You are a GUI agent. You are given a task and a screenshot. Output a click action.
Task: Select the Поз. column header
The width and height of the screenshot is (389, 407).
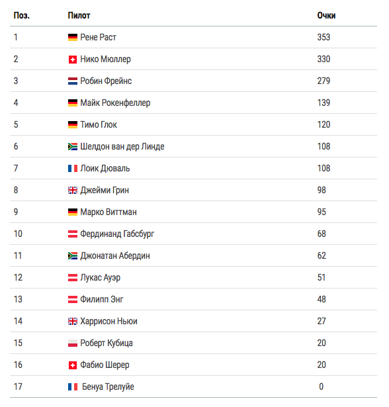click(22, 16)
